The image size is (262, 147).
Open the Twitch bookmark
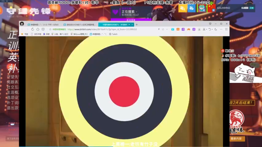(x=113, y=34)
